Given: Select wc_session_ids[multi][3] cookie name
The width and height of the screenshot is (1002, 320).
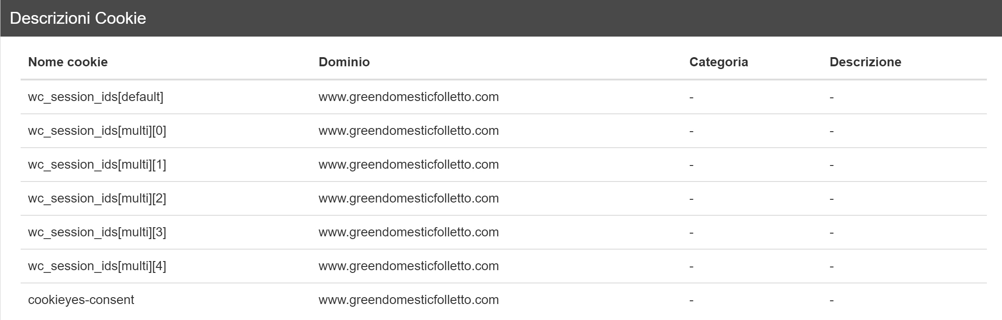Looking at the screenshot, I should [97, 232].
